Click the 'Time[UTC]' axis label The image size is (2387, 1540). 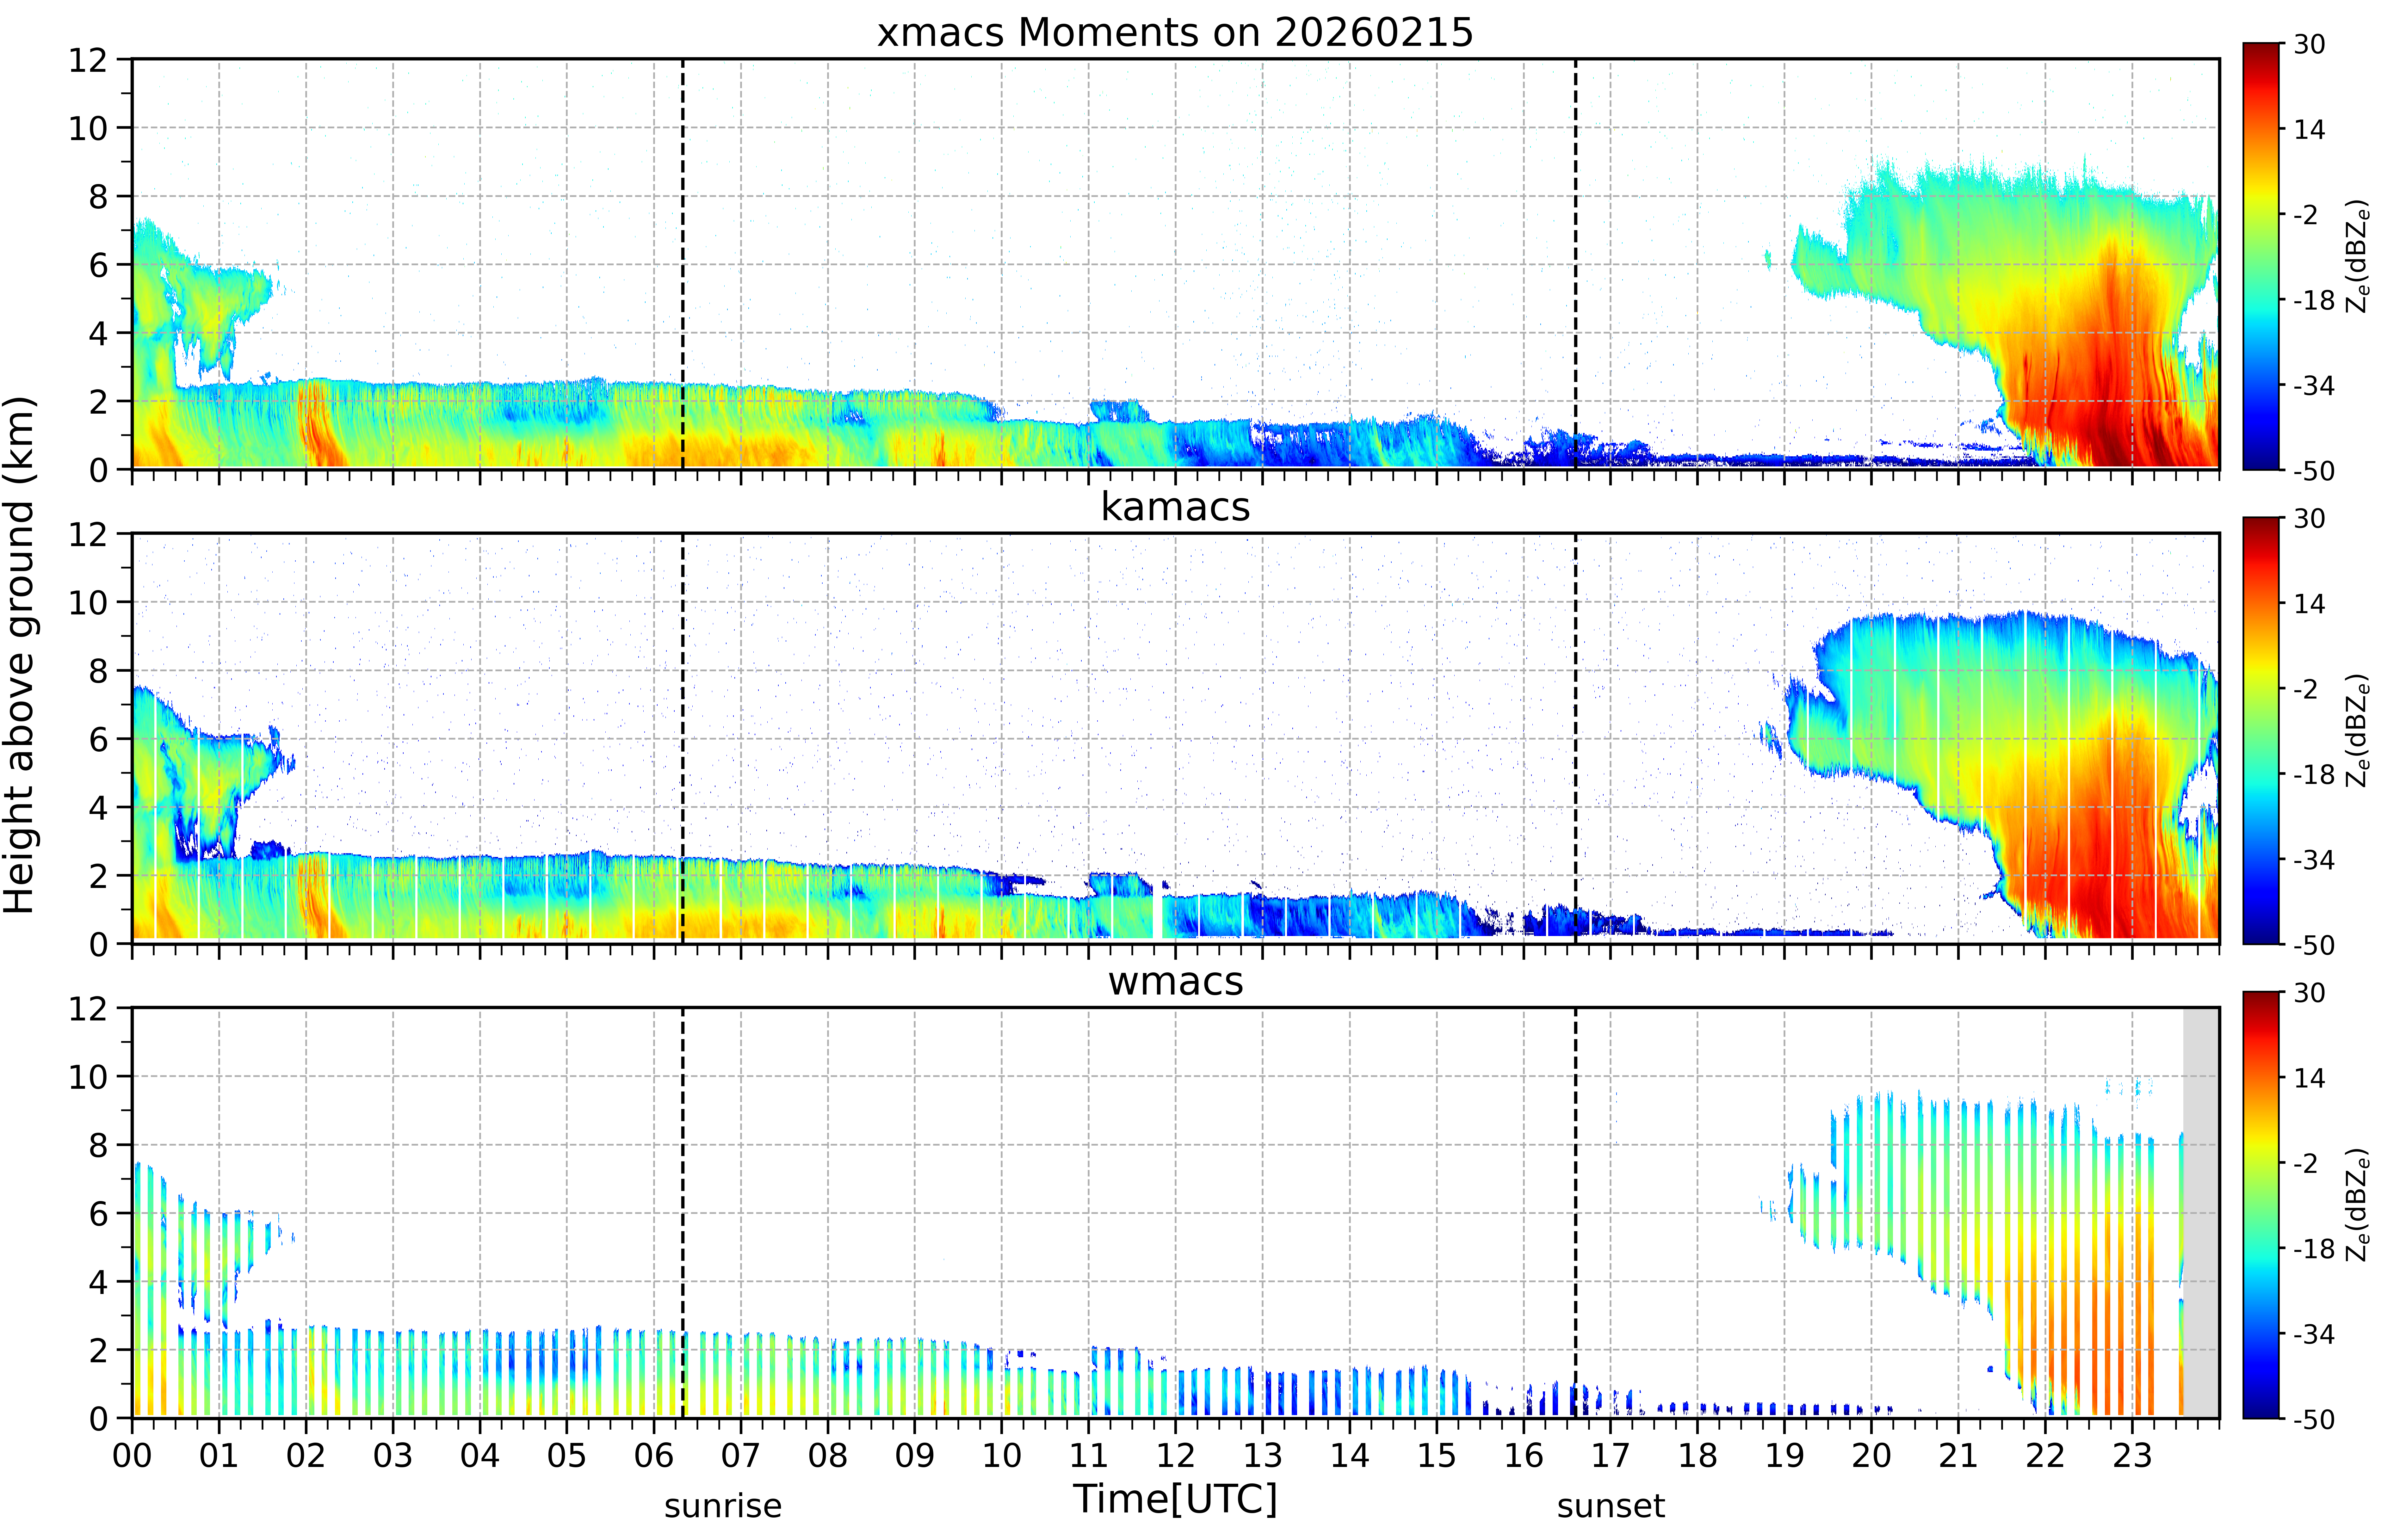tap(1175, 1499)
